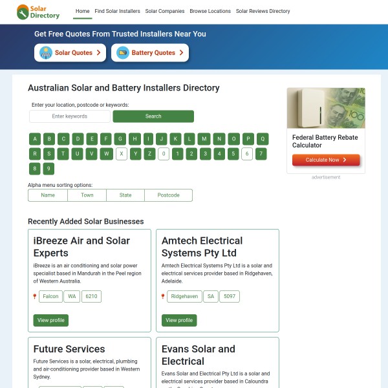Viewport: 388px width, 388px height.
Task: Click the green Search button
Action: click(153, 116)
